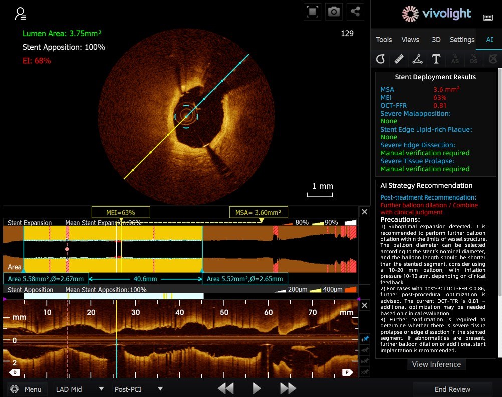
Task: Open the on-screen keyboard icon
Action: coord(487,18)
